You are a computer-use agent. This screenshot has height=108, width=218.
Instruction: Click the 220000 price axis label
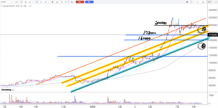pyautogui.click(x=213, y=18)
